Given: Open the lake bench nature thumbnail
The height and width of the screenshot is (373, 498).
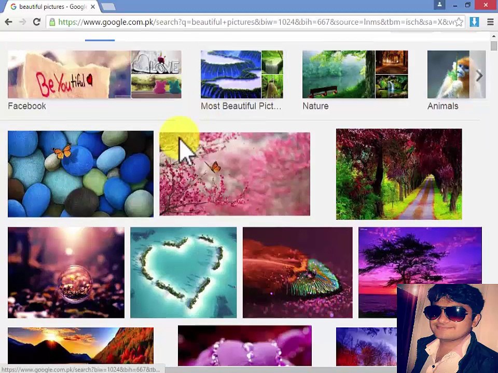Looking at the screenshot, I should coord(339,74).
